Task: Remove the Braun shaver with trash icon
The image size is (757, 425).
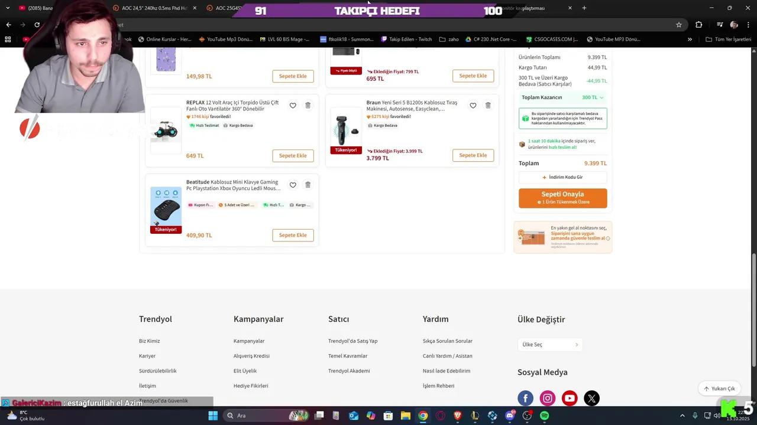Action: tap(488, 106)
